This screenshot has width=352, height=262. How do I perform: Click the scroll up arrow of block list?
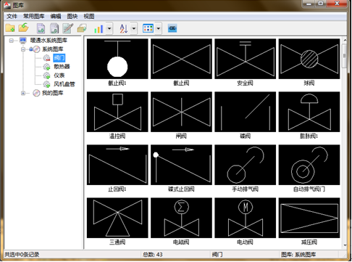[x=345, y=40]
